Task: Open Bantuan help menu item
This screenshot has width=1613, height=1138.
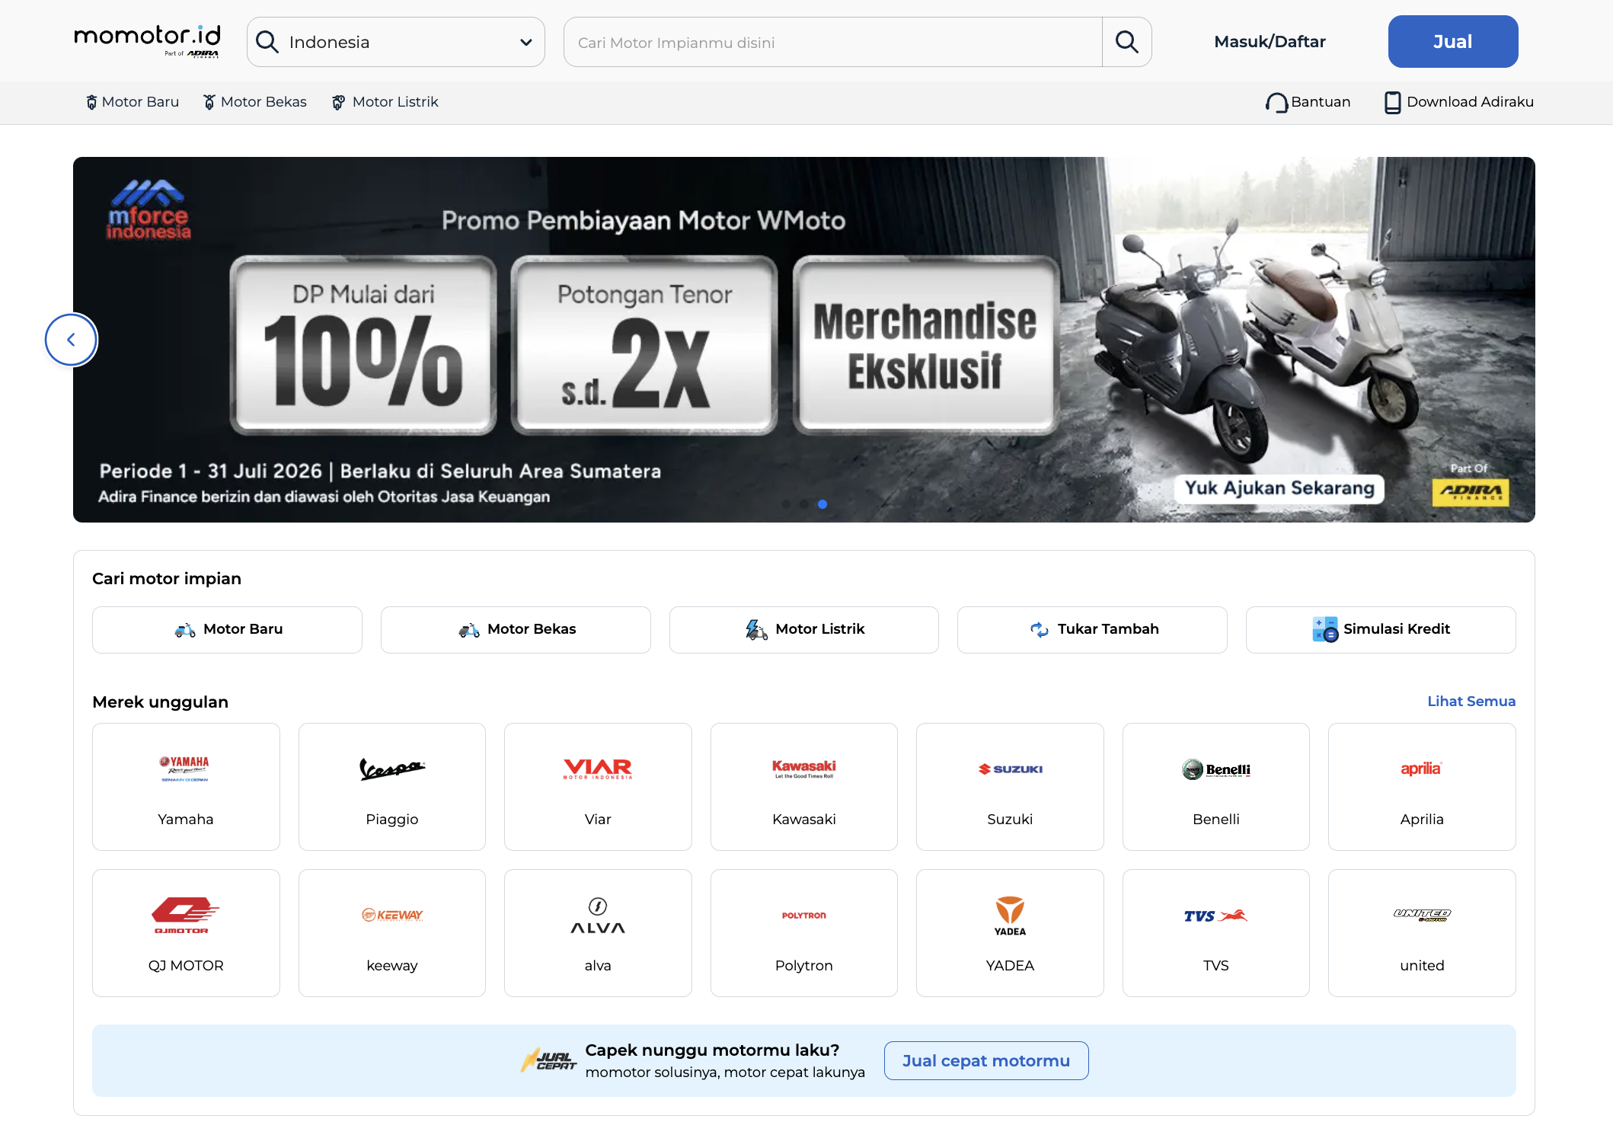Action: 1308,102
